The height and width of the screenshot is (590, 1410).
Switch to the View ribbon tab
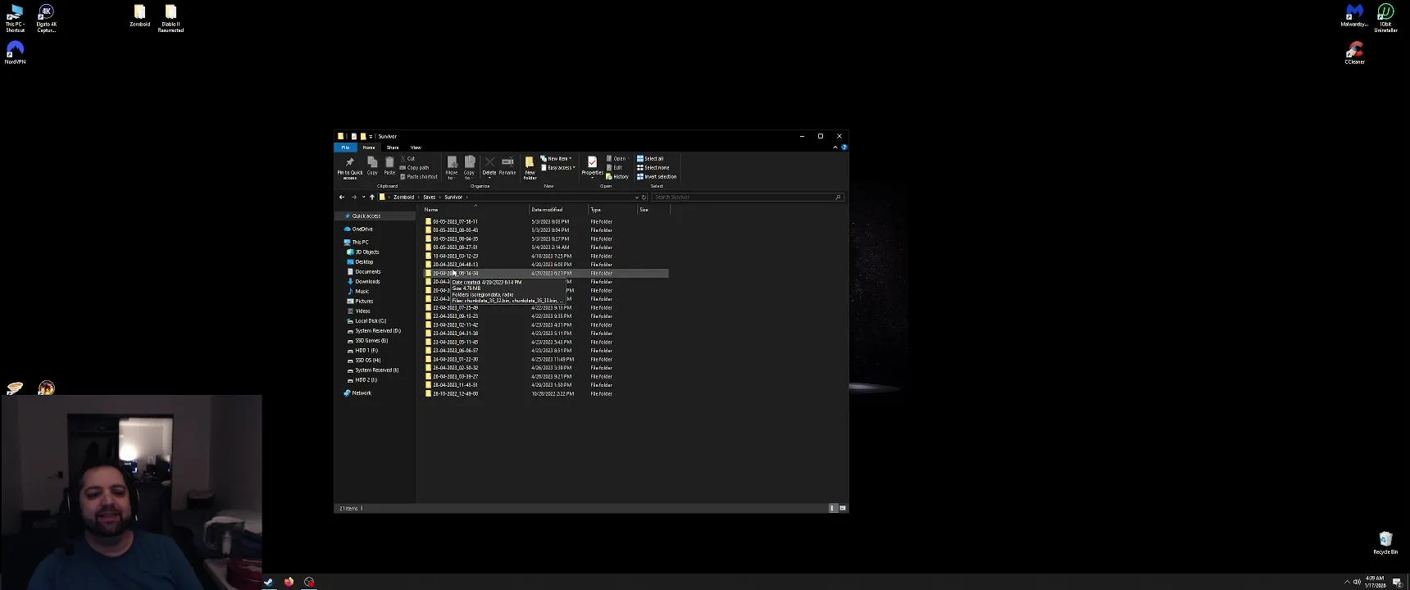coord(416,147)
